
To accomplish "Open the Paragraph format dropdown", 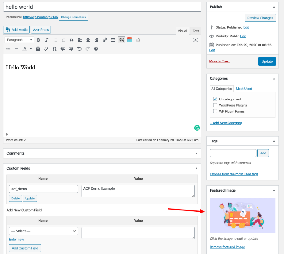I will 19,40.
